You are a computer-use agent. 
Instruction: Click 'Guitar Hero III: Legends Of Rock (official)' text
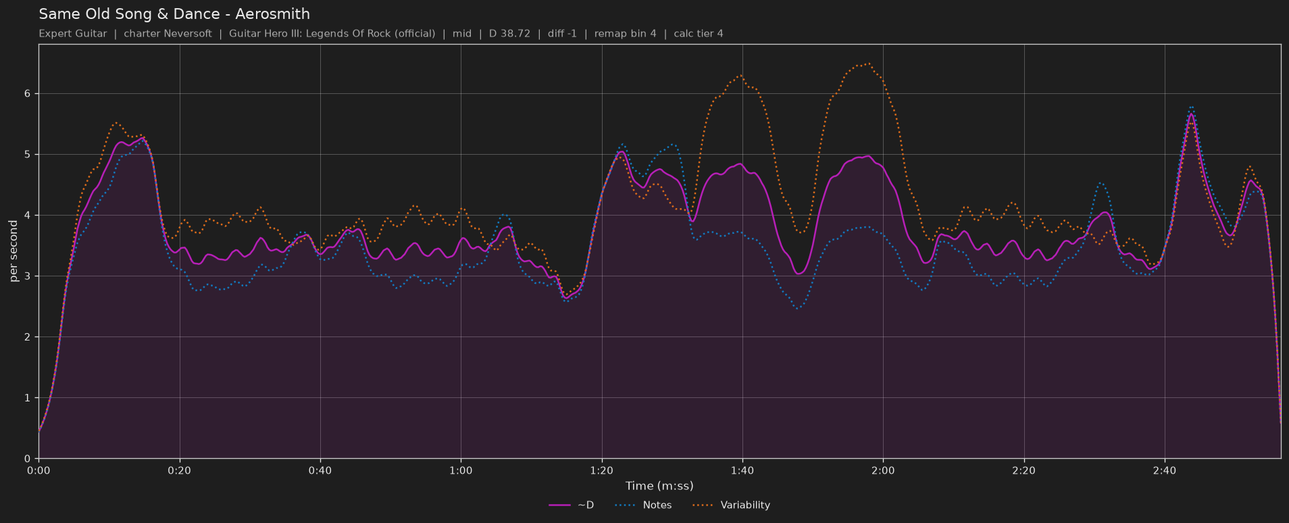(x=332, y=34)
